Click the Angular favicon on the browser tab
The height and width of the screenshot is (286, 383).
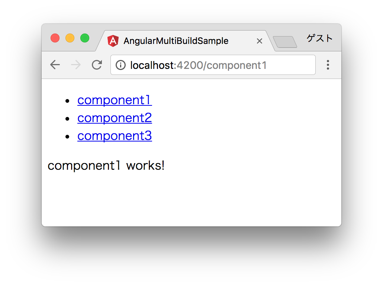point(113,41)
